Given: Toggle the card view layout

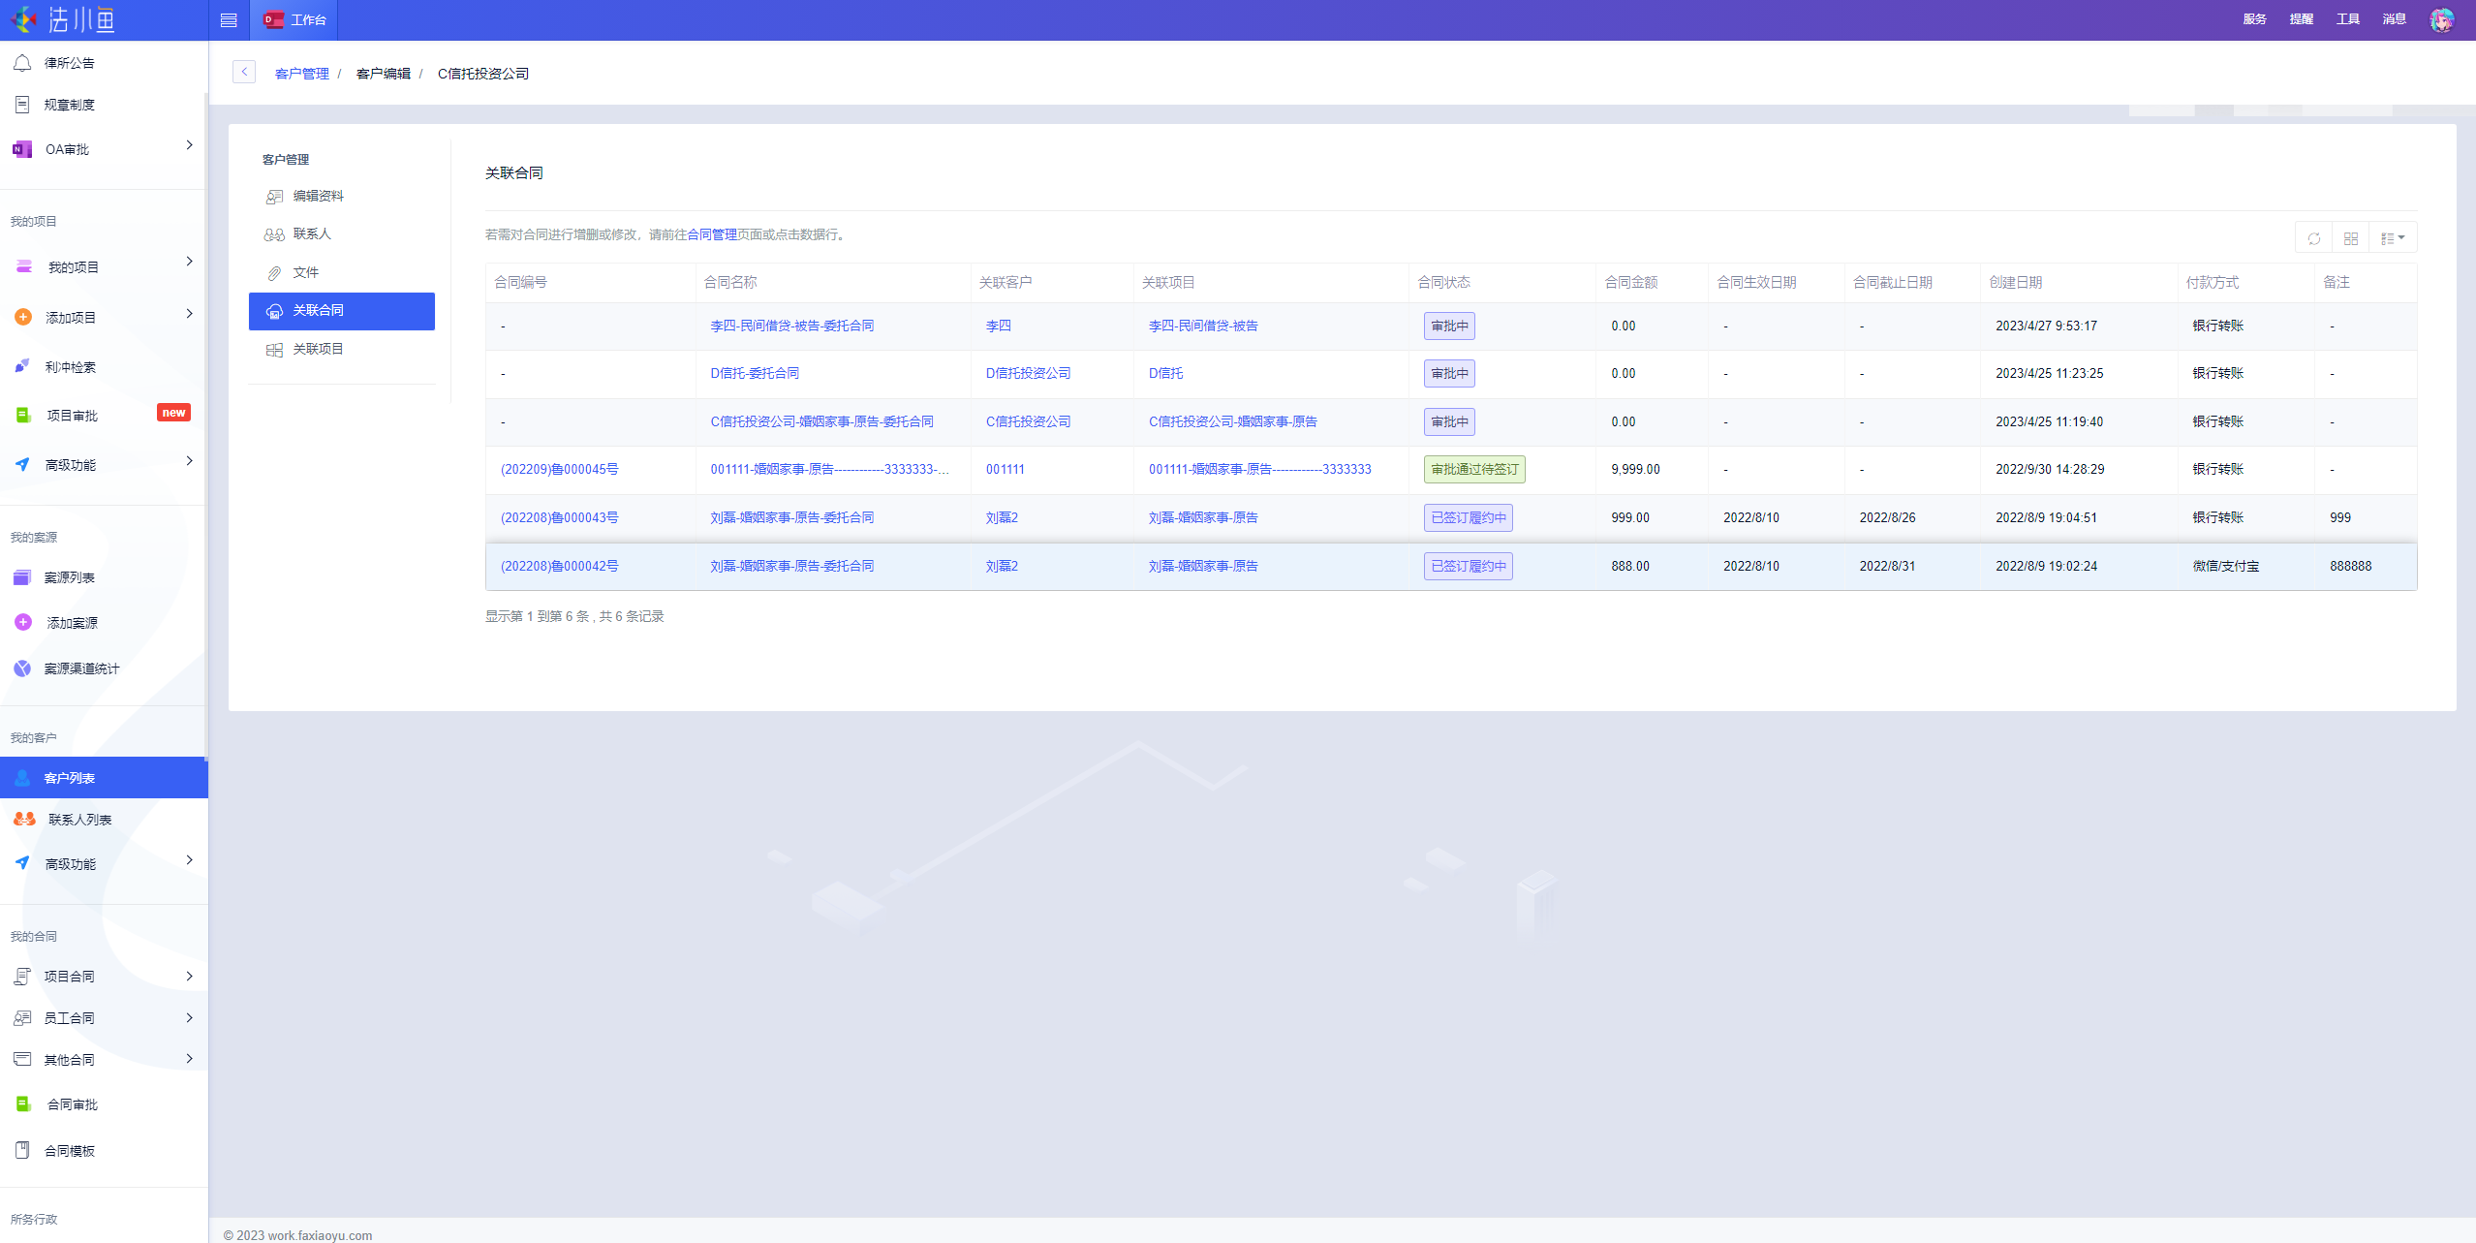Looking at the screenshot, I should (x=2351, y=238).
